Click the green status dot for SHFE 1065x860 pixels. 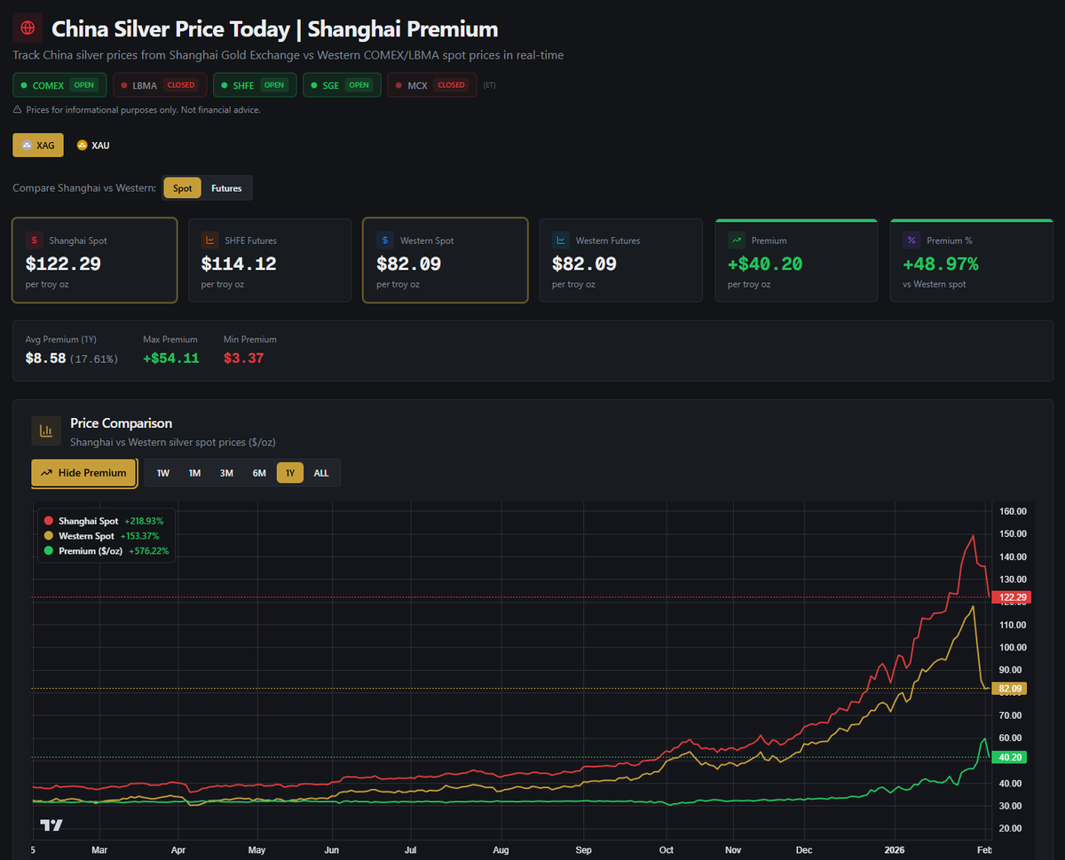[224, 85]
